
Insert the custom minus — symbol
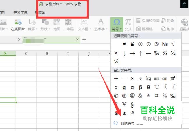point(124,78)
